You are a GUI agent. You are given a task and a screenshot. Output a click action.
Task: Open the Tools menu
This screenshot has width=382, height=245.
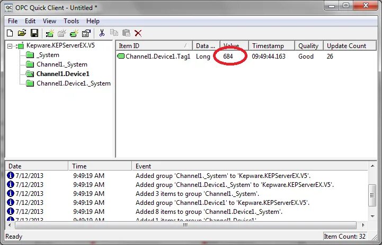click(71, 21)
